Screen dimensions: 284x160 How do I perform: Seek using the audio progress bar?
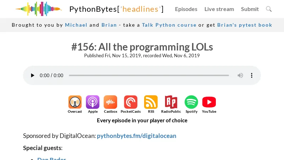click(x=149, y=75)
